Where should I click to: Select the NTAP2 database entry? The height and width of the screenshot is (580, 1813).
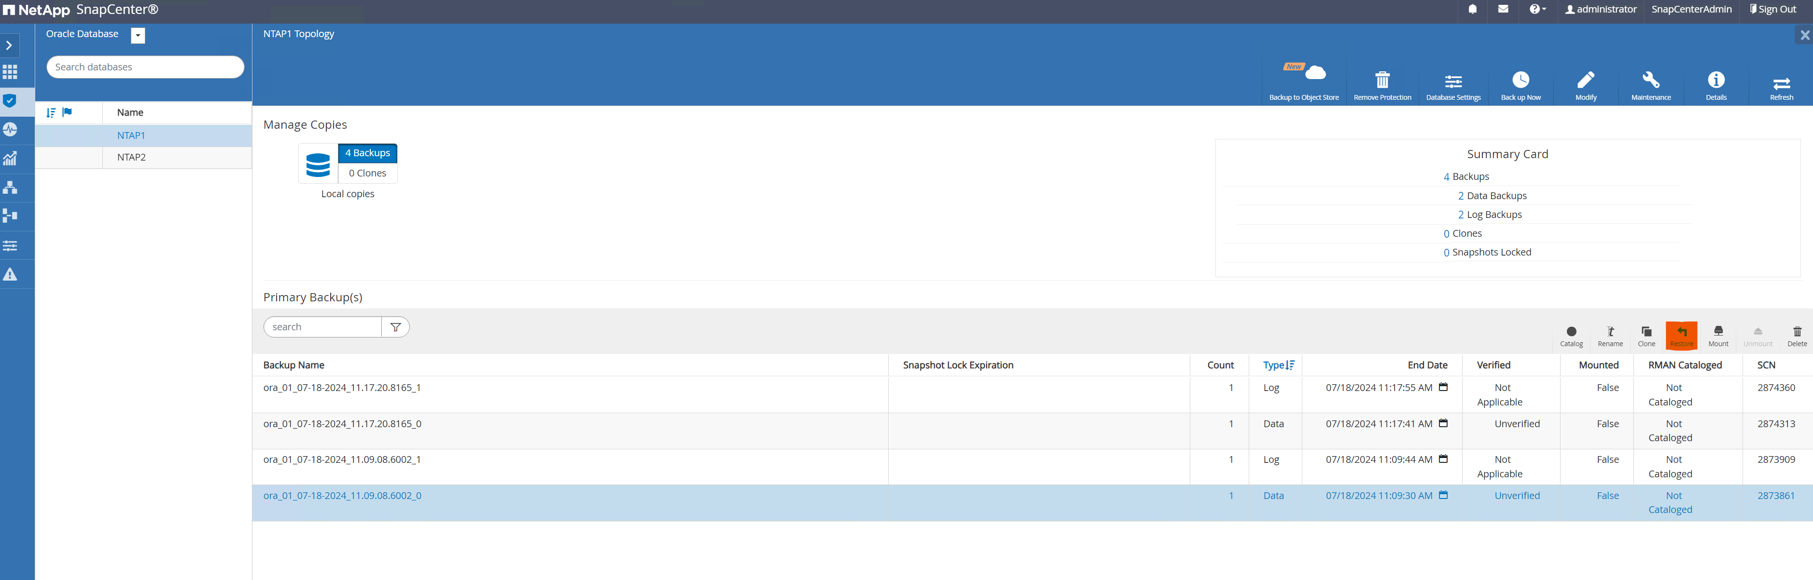pos(131,157)
